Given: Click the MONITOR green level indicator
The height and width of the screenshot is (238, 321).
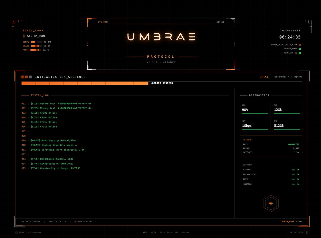Looking at the screenshot, I should click(x=293, y=184).
